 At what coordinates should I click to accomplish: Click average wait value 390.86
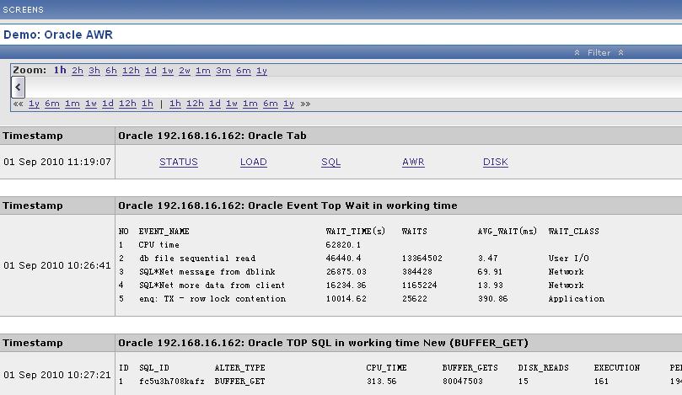[493, 298]
